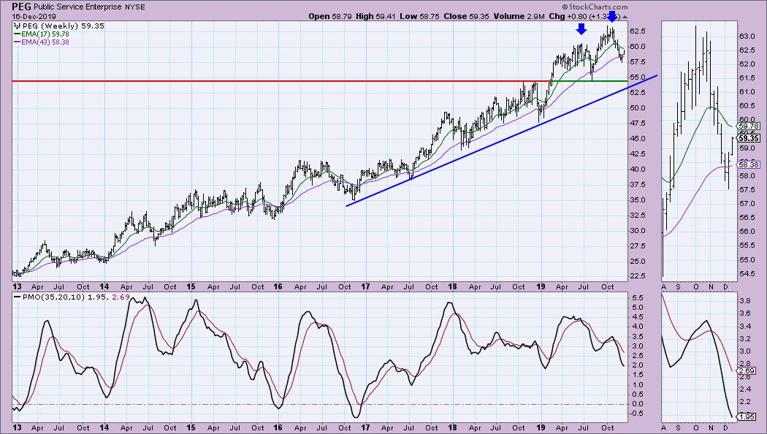Click the 61.5 label on zoom panel axis
The width and height of the screenshot is (767, 434).
coord(747,78)
